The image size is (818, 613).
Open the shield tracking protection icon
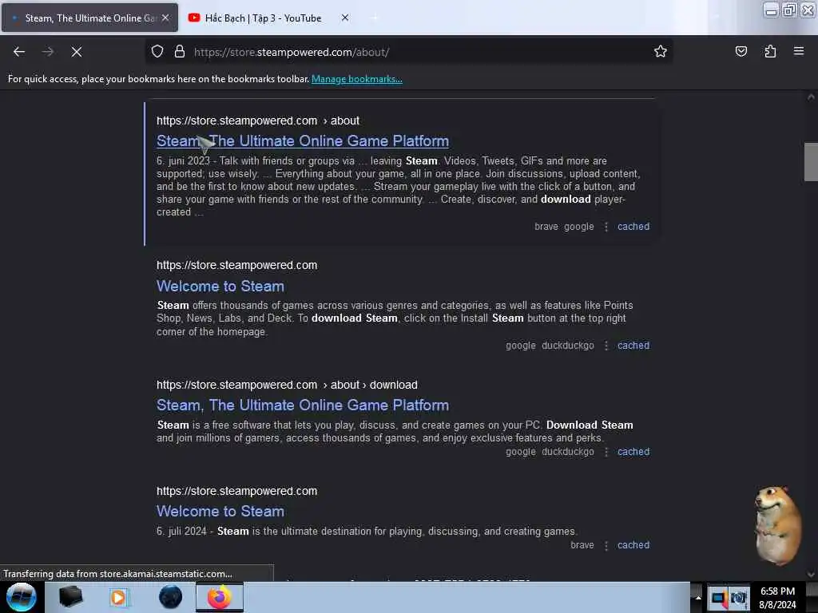(157, 52)
